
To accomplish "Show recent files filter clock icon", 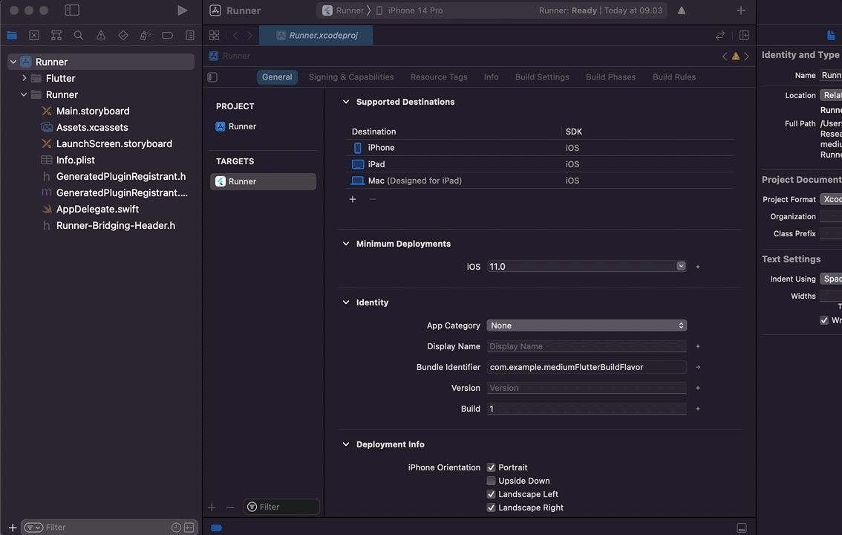I will point(175,528).
